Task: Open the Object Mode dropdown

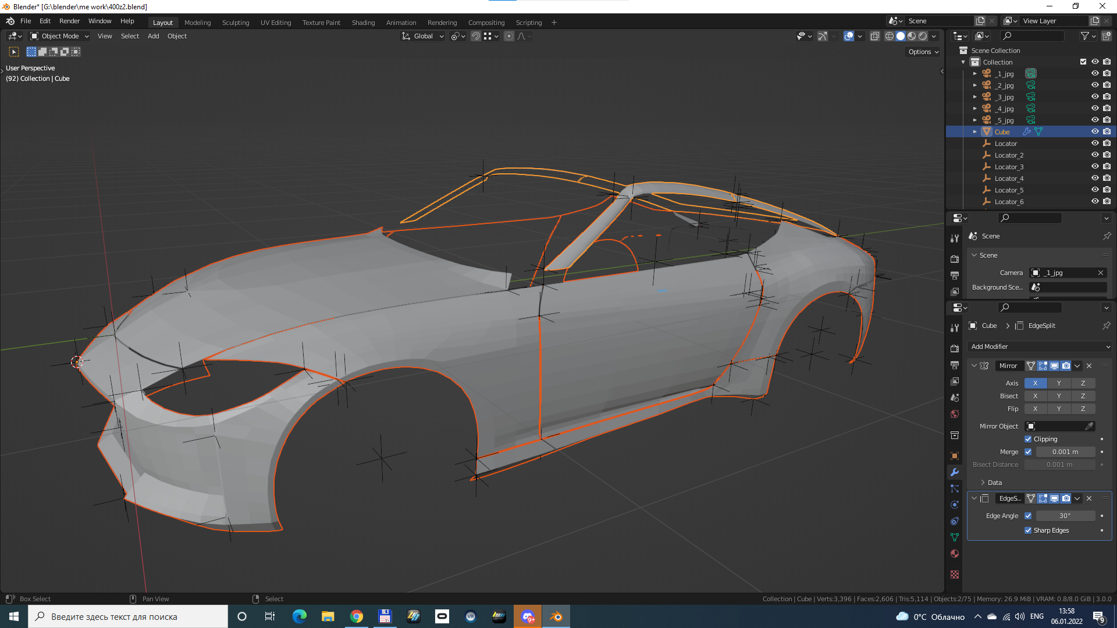Action: (60, 36)
